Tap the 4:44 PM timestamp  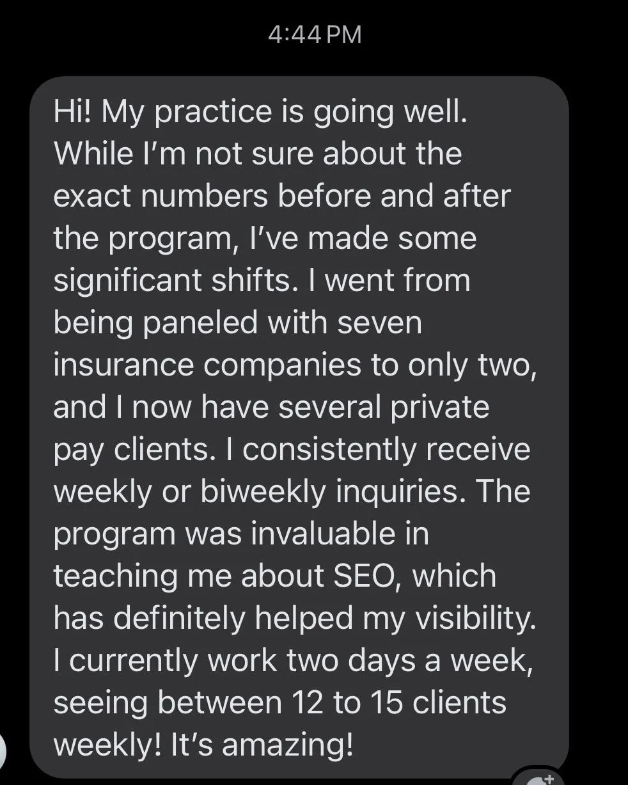coord(315,35)
